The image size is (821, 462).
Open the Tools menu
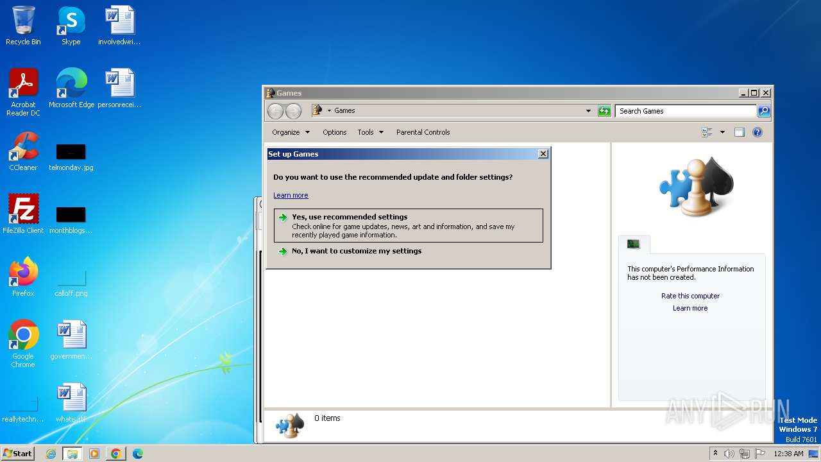tap(370, 132)
